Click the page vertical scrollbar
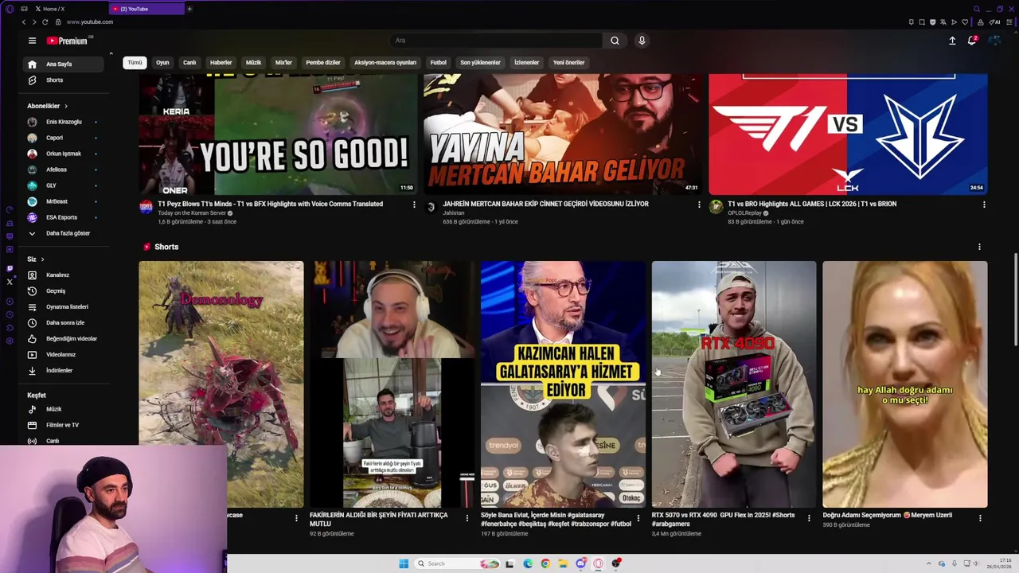Viewport: 1019px width, 573px height. click(1015, 298)
